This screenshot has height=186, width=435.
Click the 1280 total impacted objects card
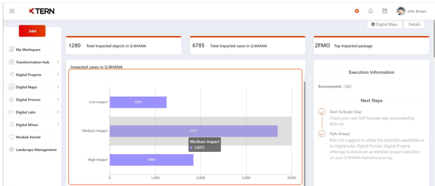click(123, 45)
